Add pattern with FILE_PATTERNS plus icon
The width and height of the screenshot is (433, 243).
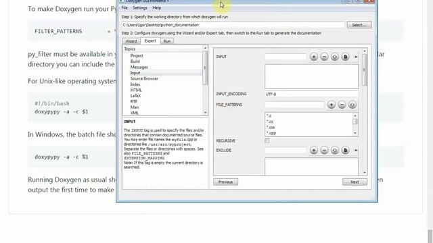tap(332, 105)
